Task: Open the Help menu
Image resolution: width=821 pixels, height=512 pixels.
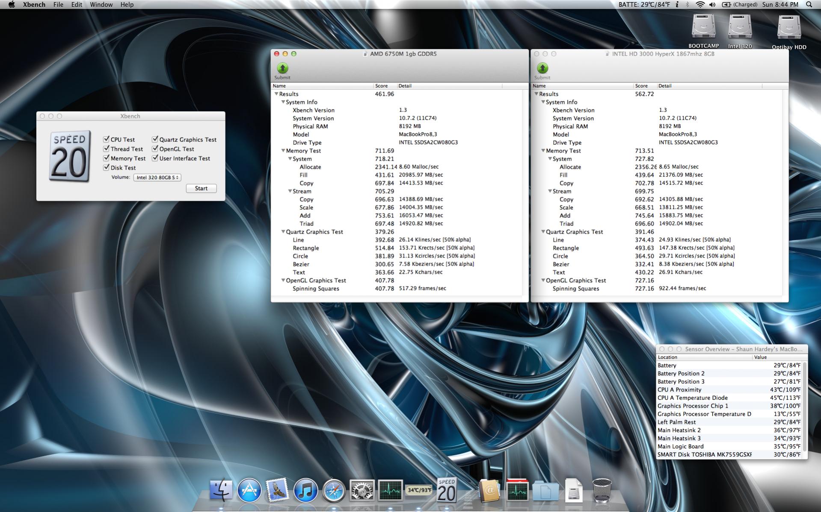Action: [x=127, y=4]
